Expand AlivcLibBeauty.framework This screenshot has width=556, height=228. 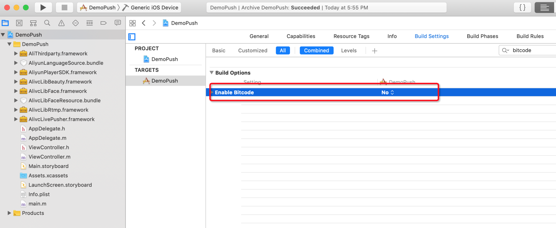click(x=16, y=82)
